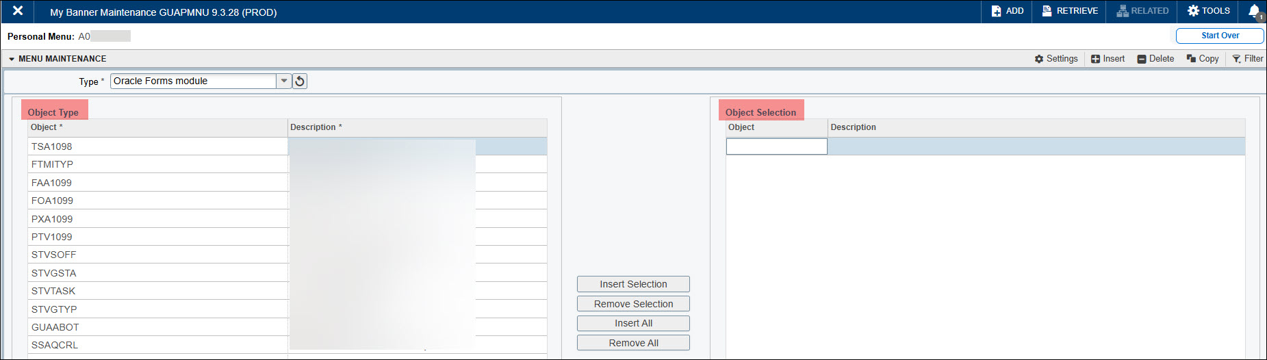Click the Start Over button
1267x360 pixels.
click(1220, 36)
